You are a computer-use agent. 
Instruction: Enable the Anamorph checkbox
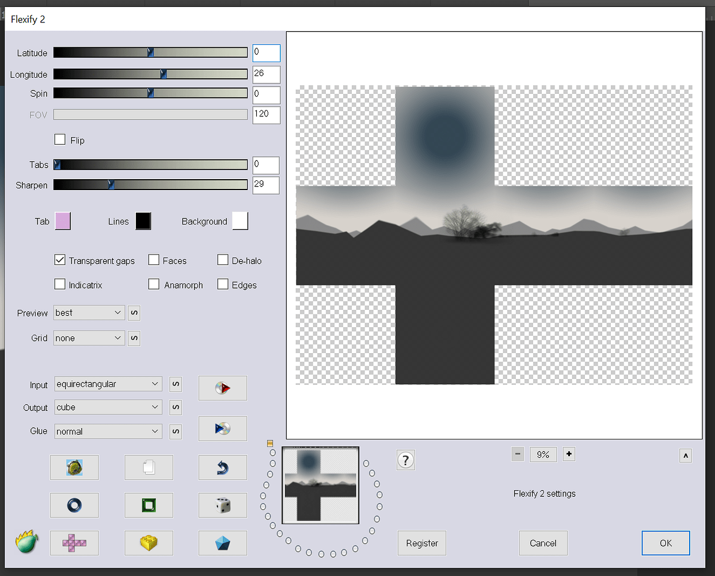(x=154, y=284)
